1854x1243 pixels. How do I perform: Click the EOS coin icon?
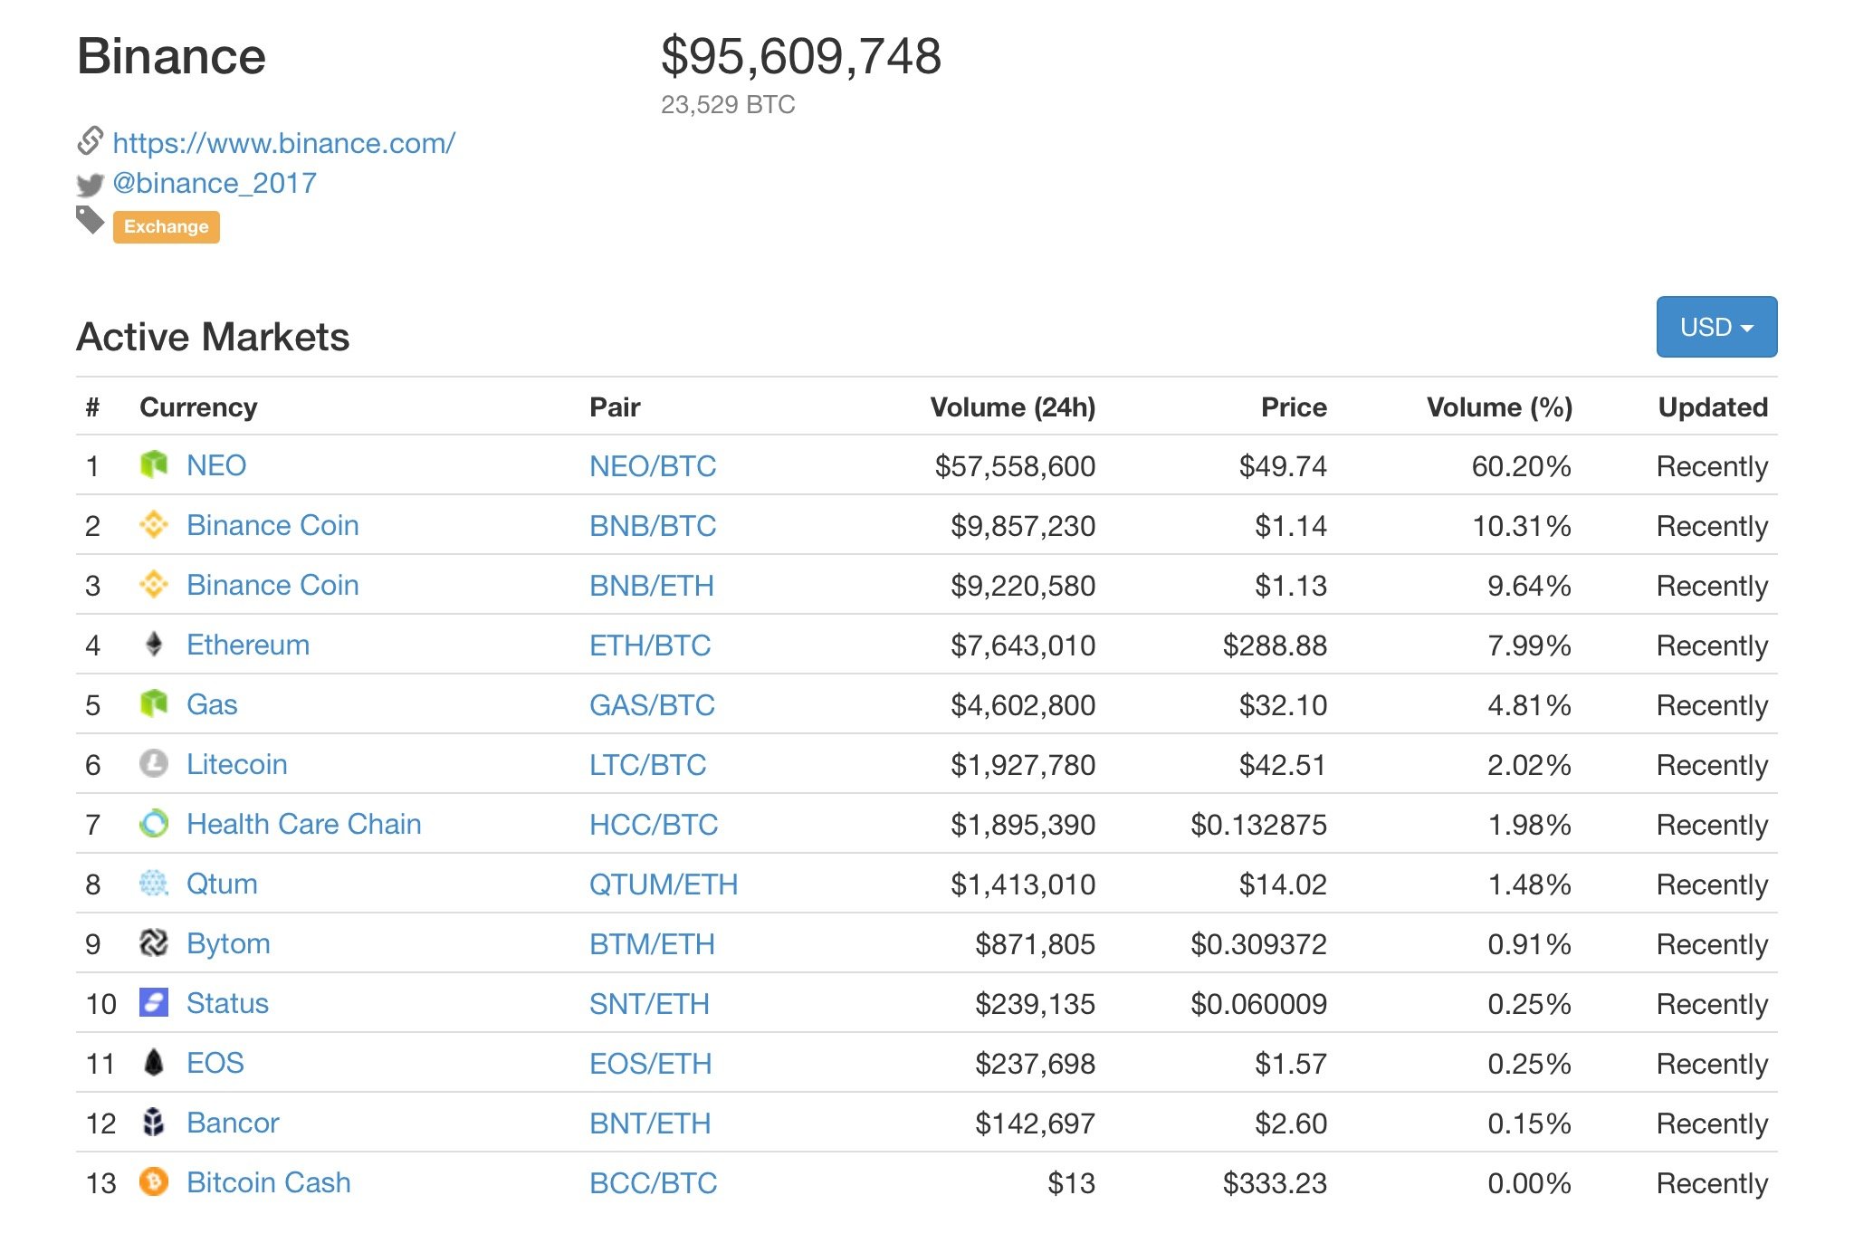[x=154, y=1063]
